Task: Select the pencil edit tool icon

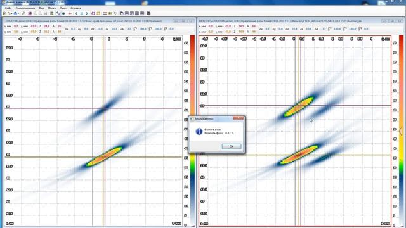Action: 23,13
